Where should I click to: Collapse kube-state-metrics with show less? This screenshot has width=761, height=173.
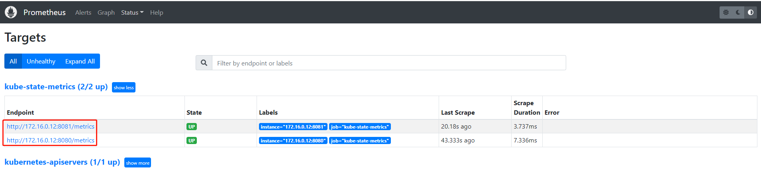click(124, 88)
